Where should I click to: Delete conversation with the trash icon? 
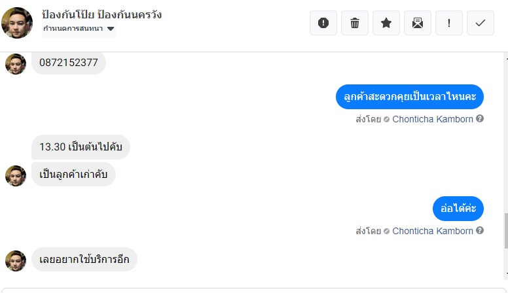[355, 23]
